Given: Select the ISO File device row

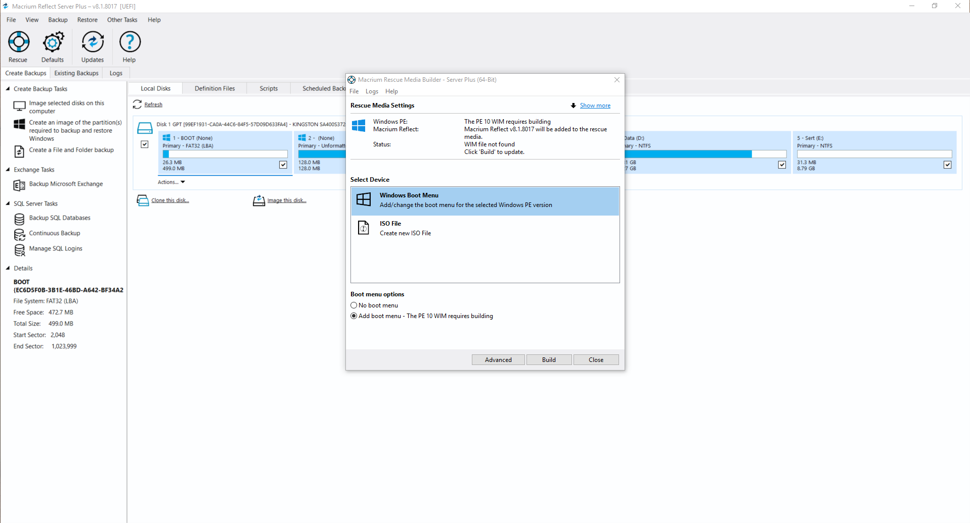Looking at the screenshot, I should click(x=485, y=229).
